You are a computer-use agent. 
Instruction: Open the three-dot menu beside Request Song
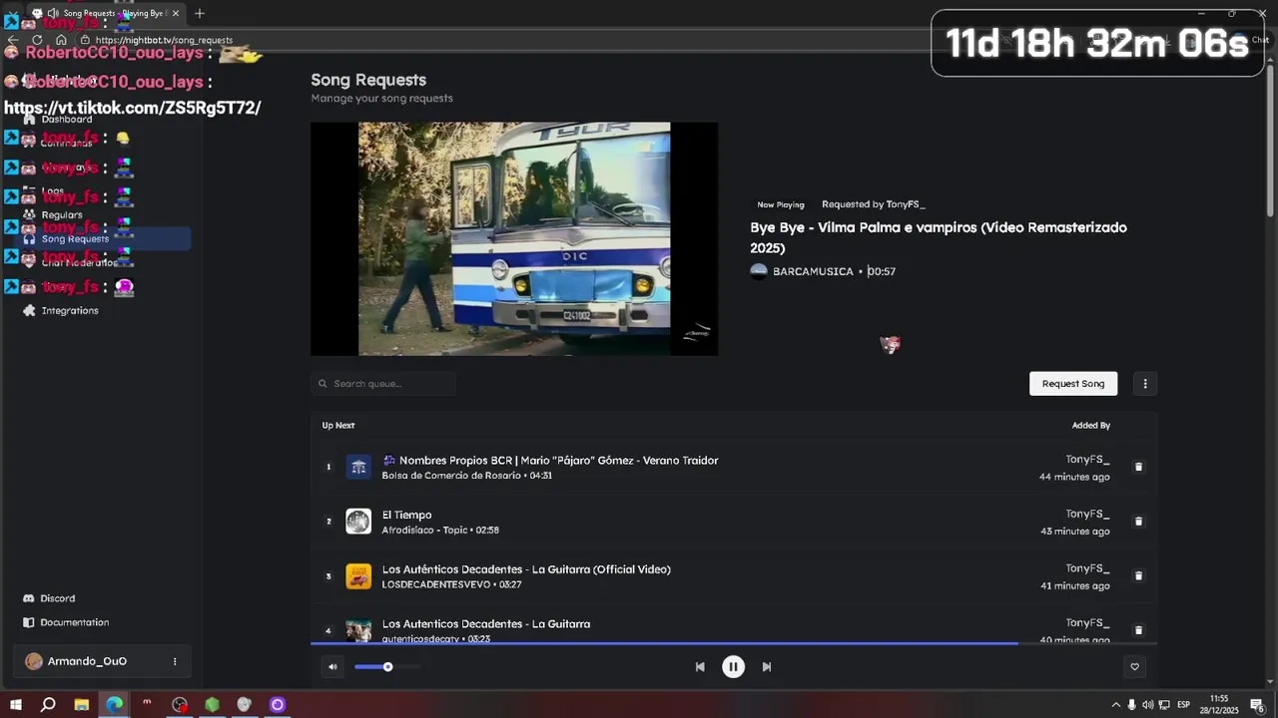tap(1145, 384)
